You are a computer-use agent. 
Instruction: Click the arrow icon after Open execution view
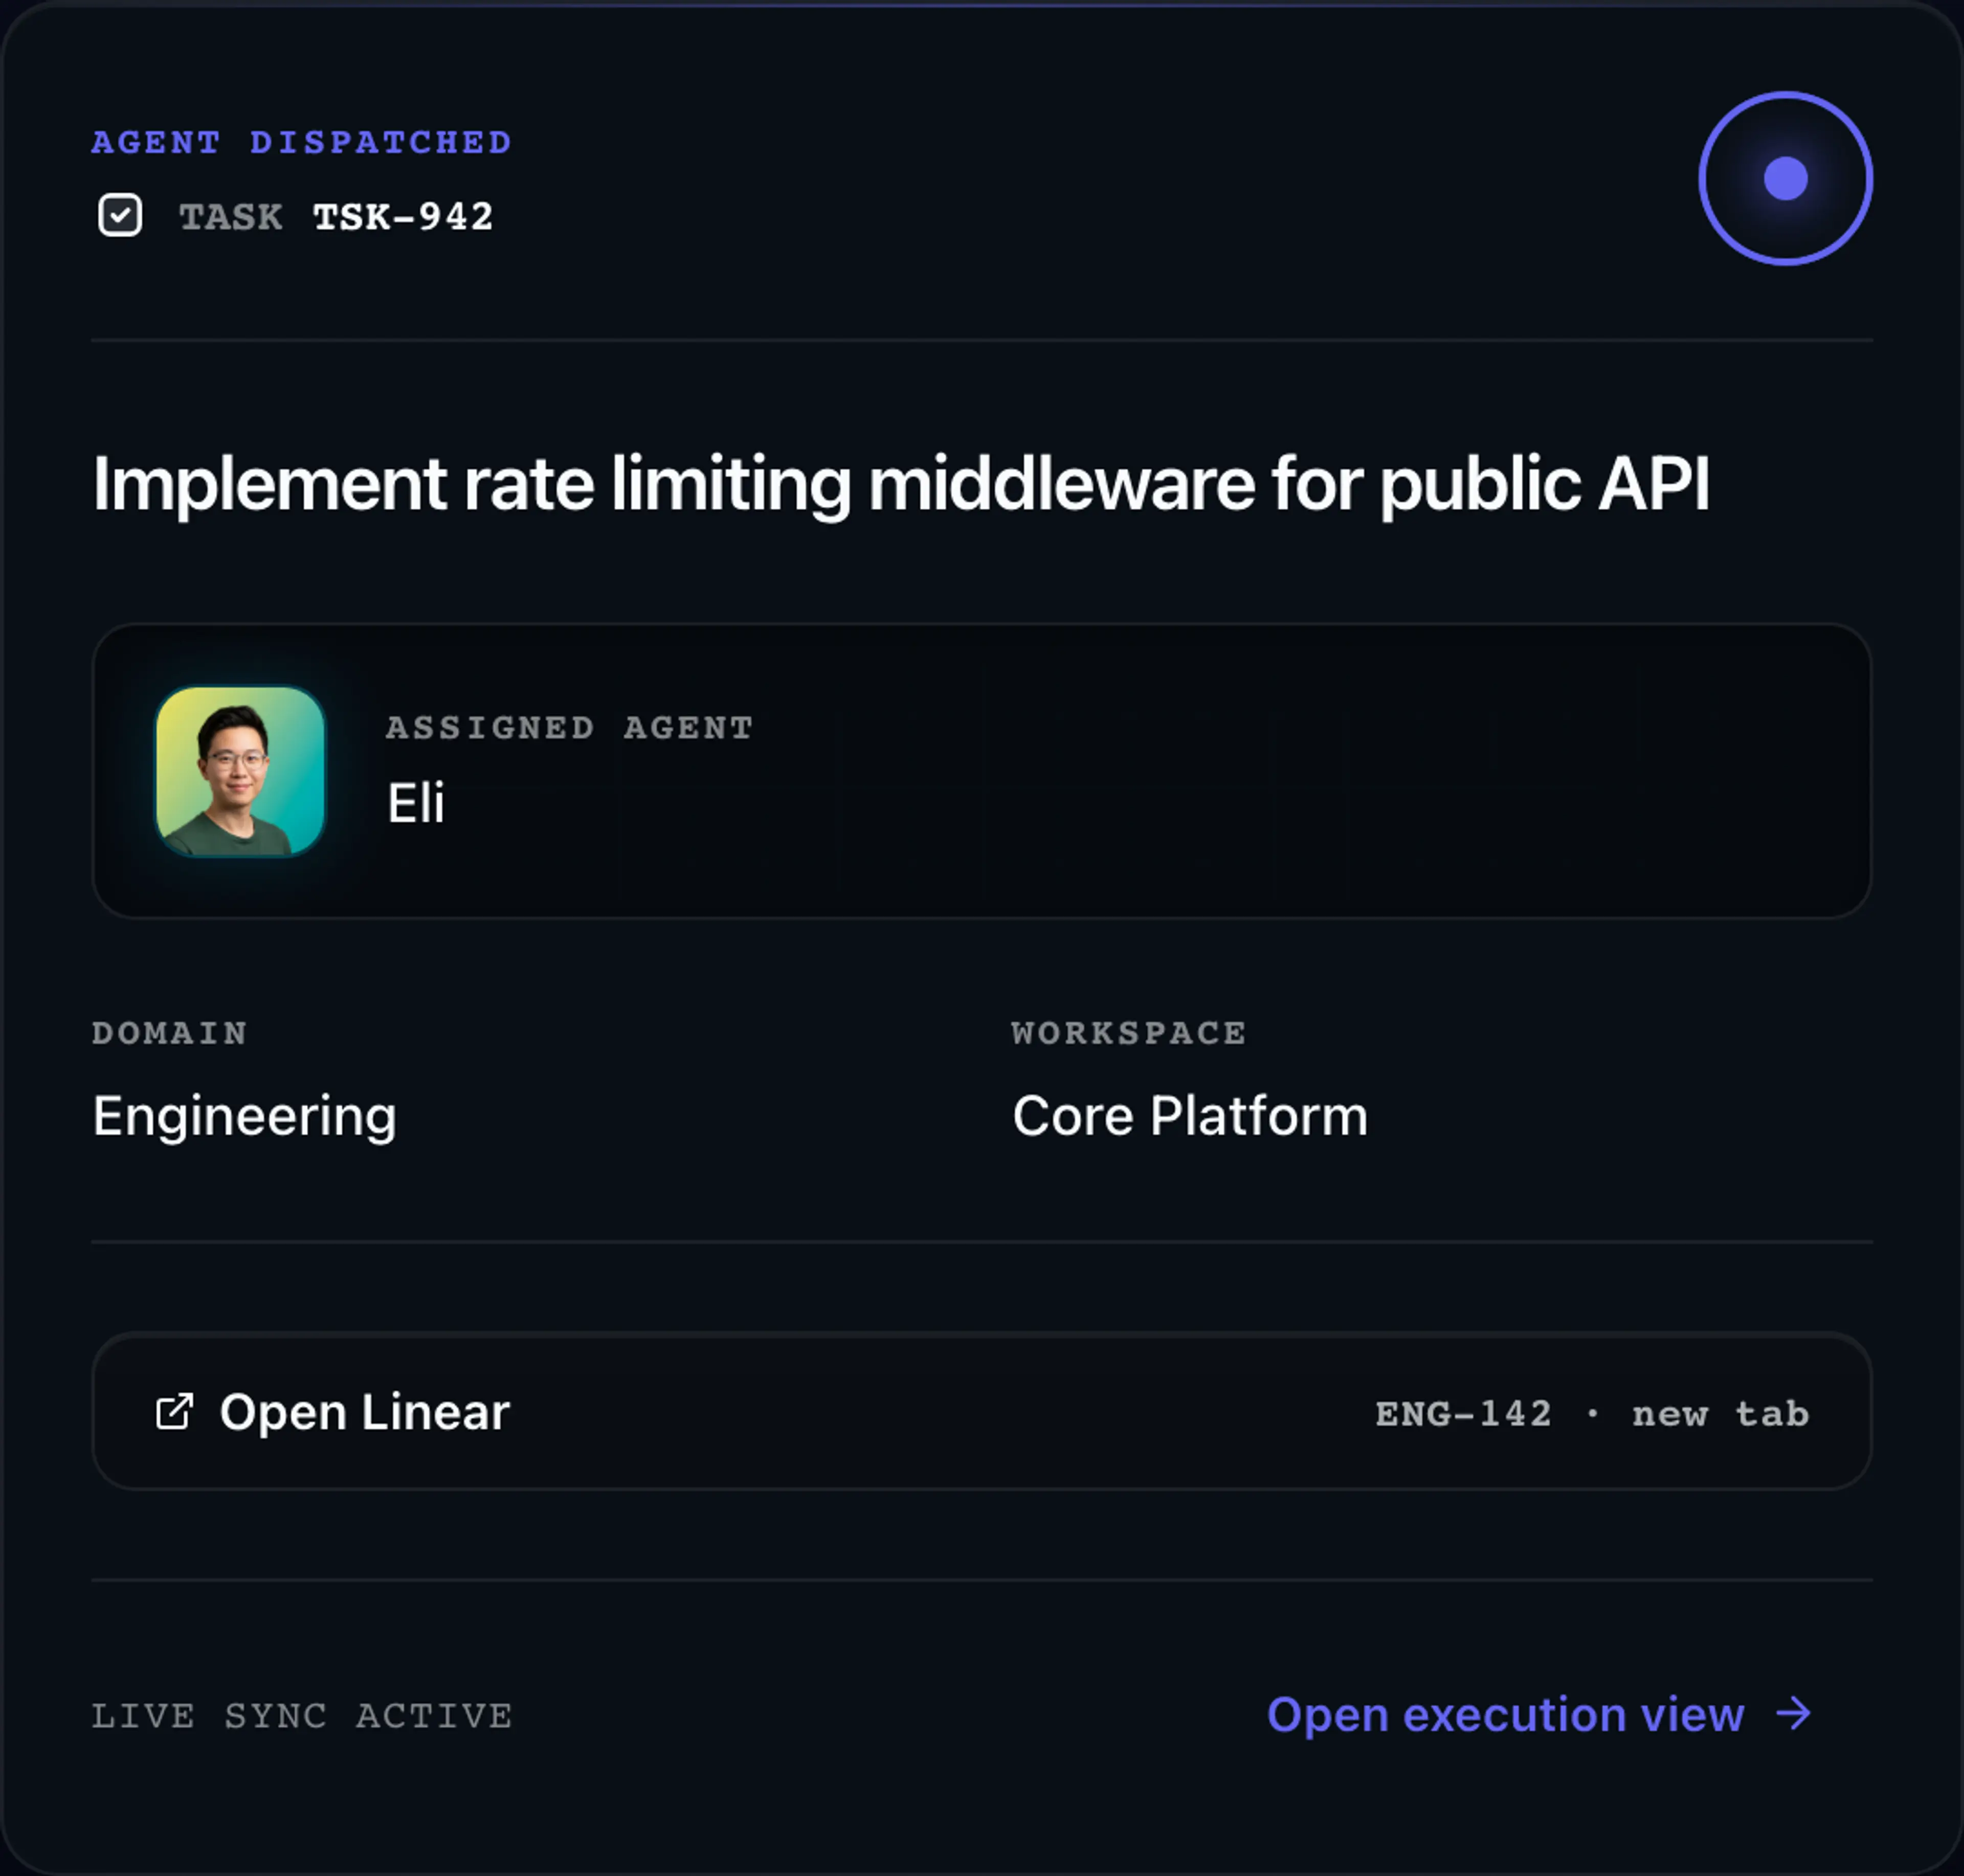click(1793, 1714)
